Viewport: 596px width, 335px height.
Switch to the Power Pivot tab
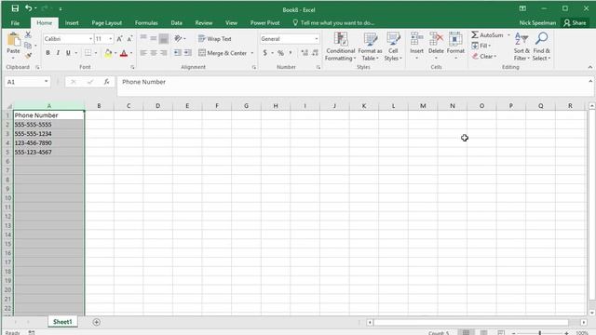[264, 22]
